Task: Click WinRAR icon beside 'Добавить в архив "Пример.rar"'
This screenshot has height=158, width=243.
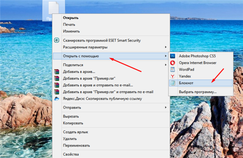Action: [57, 78]
